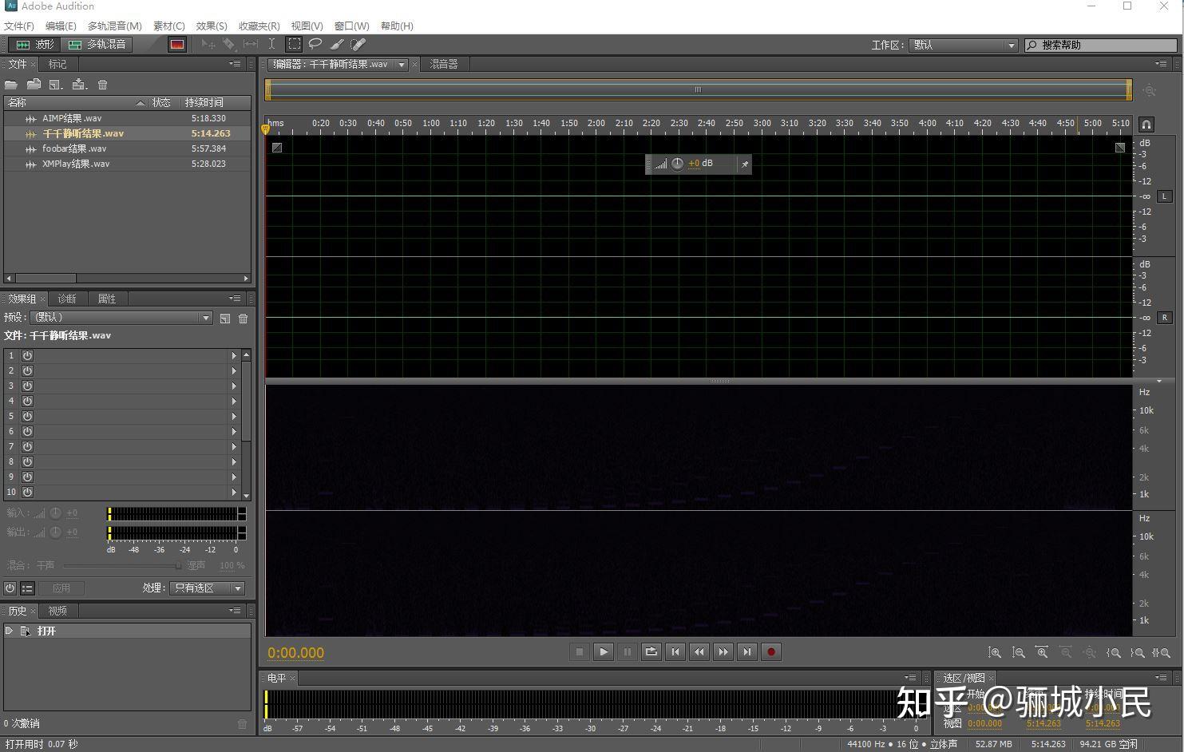1184x752 pixels.
Task: Click the Import File icon
Action: click(34, 85)
